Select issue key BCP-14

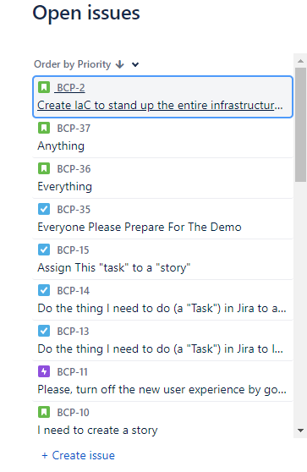(x=74, y=291)
